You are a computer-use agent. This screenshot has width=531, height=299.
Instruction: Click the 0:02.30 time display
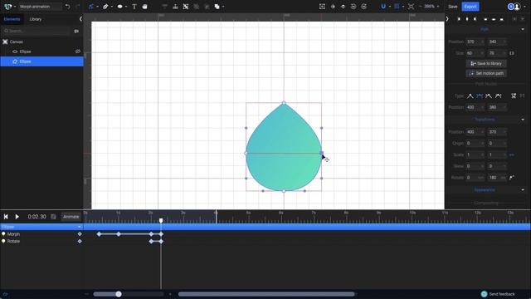pos(37,217)
